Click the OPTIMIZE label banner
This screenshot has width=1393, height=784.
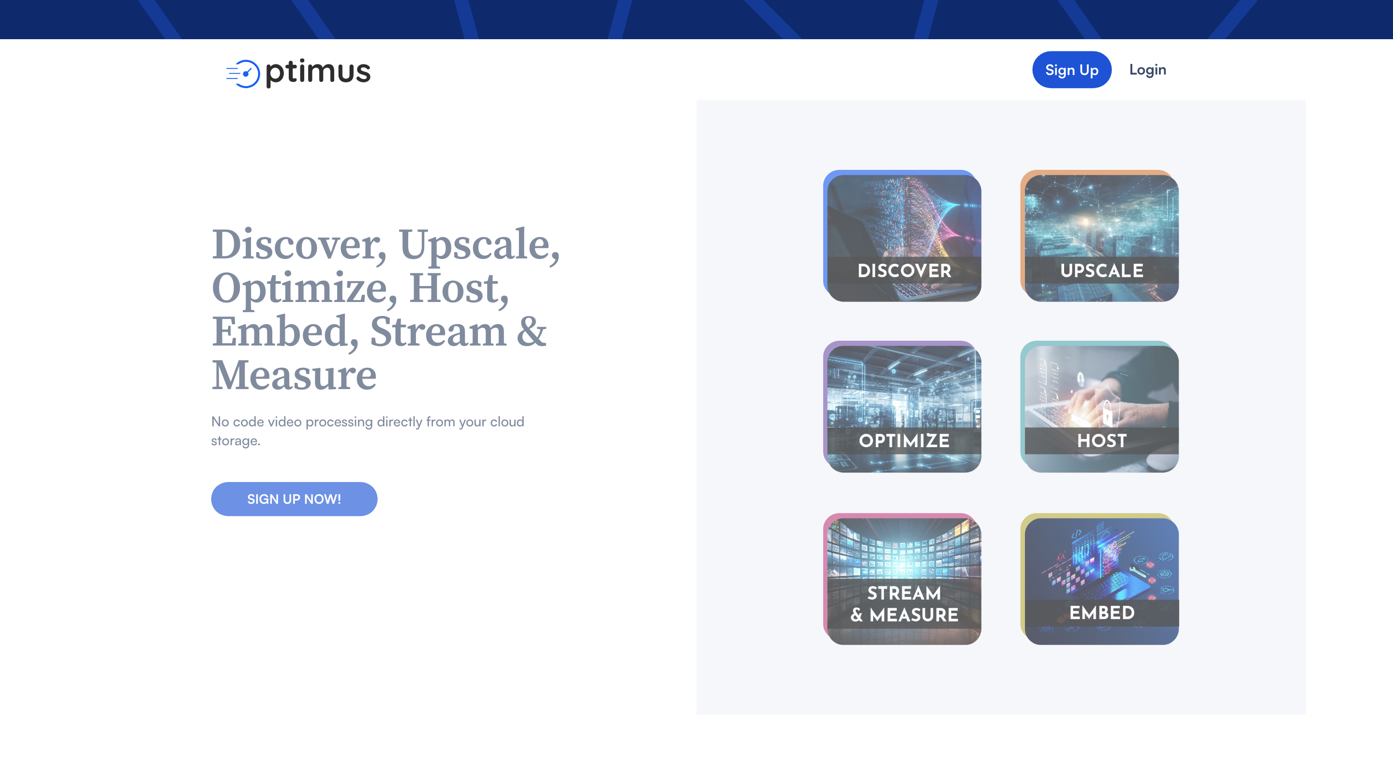point(902,441)
